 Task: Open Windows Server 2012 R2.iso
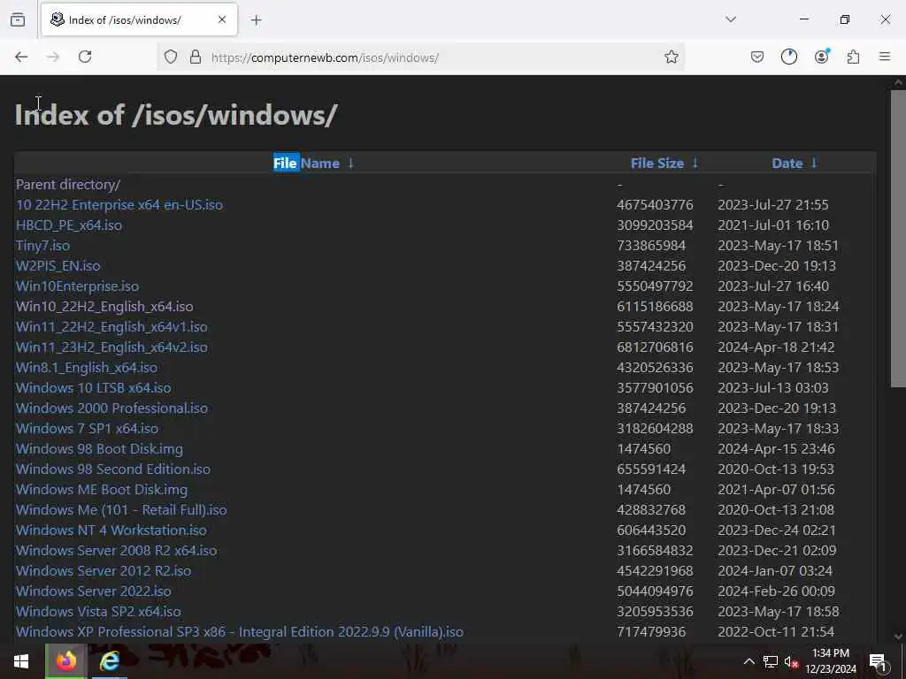pos(104,571)
